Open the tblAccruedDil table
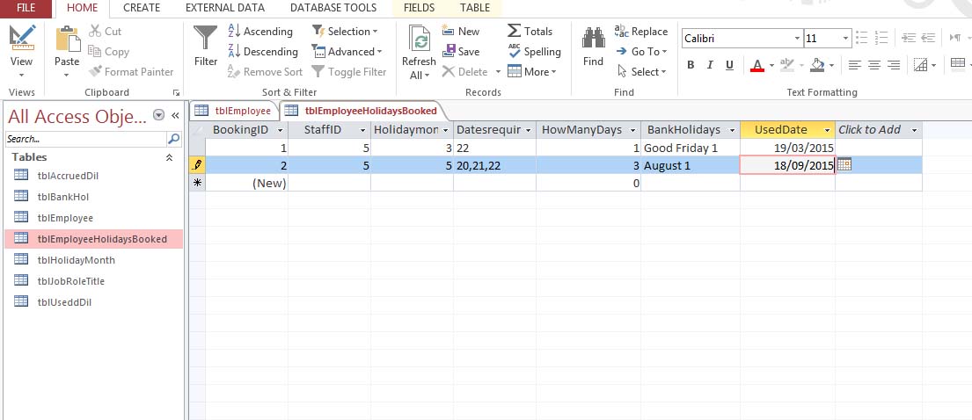This screenshot has width=972, height=420. pos(68,176)
